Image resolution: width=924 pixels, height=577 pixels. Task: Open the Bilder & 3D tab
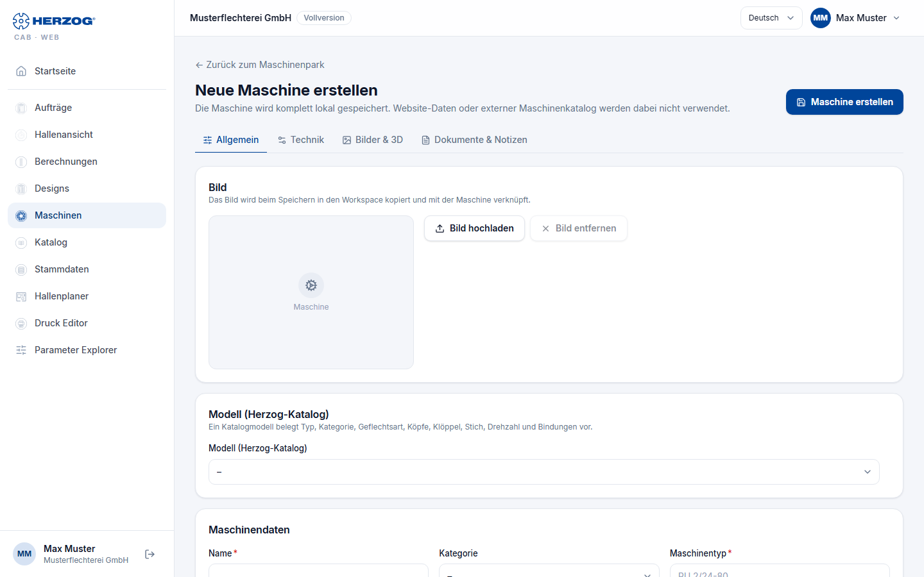click(373, 140)
